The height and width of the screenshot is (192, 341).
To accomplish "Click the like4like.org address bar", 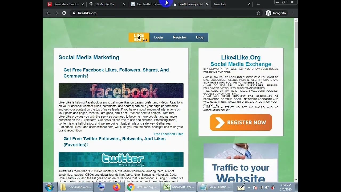I will coord(165,13).
